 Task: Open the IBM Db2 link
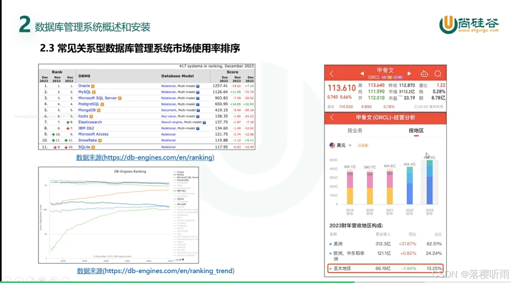pyautogui.click(x=86, y=128)
